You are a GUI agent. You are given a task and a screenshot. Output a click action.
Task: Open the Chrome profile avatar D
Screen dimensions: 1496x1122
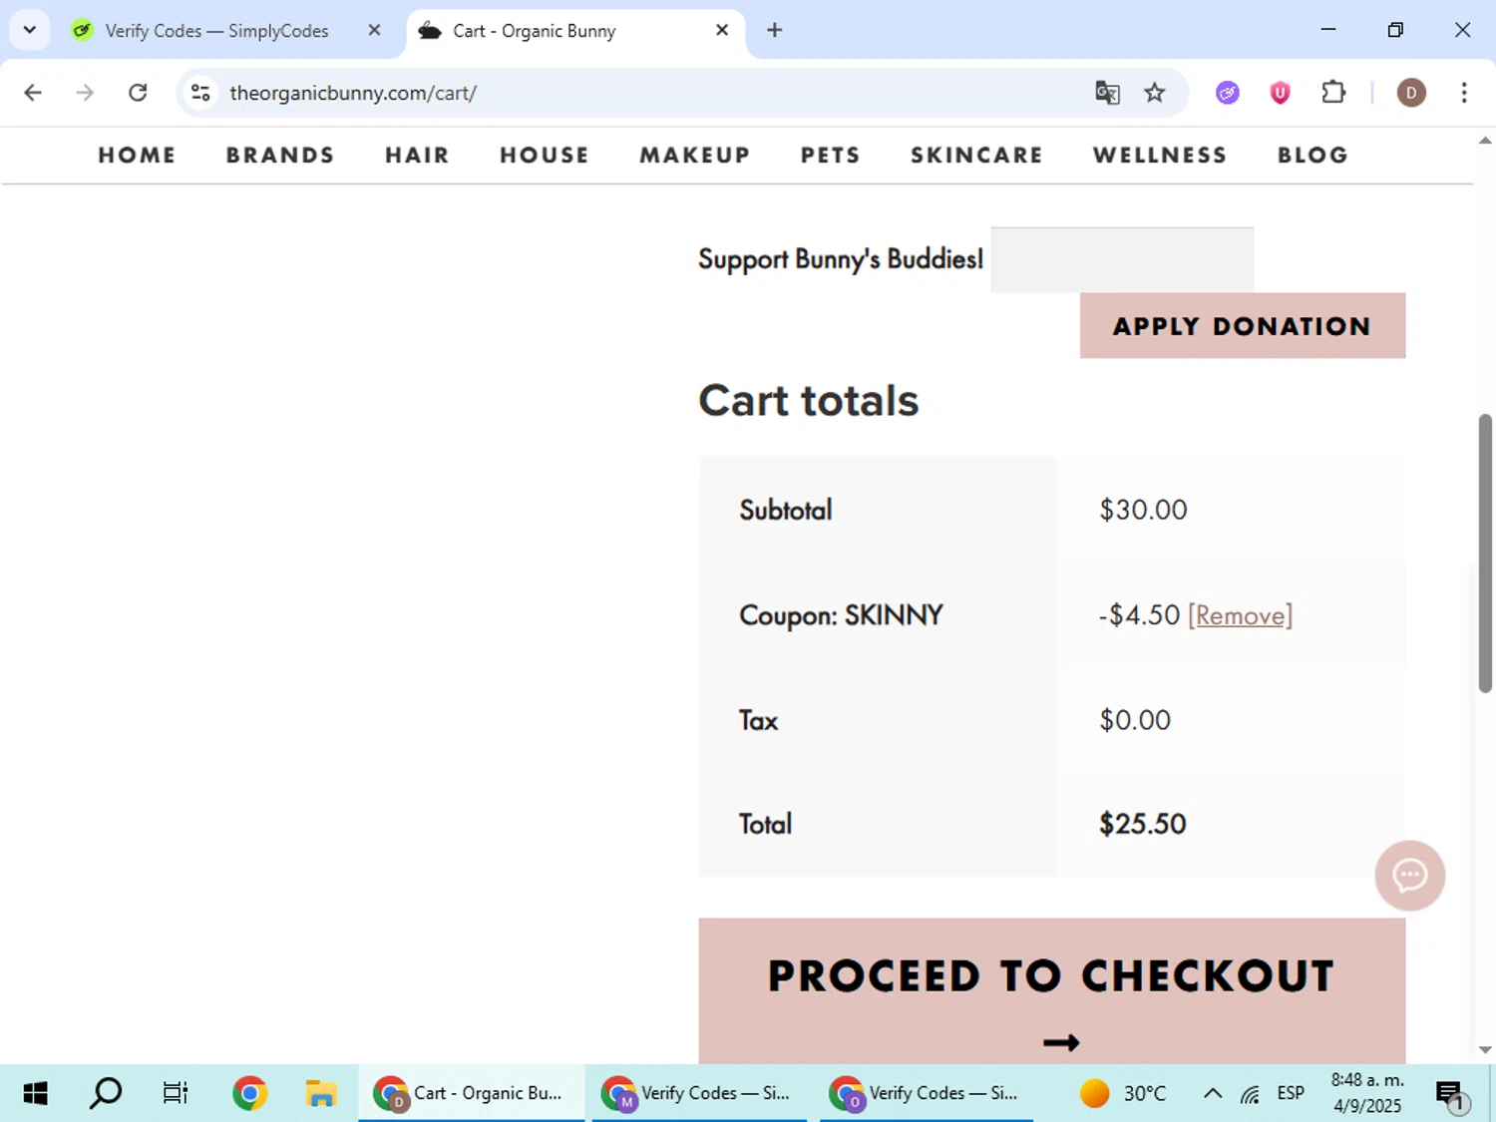pos(1411,93)
